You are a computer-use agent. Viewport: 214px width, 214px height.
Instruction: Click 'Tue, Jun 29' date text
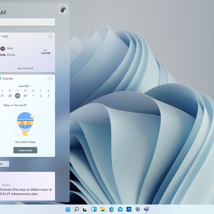(20, 105)
